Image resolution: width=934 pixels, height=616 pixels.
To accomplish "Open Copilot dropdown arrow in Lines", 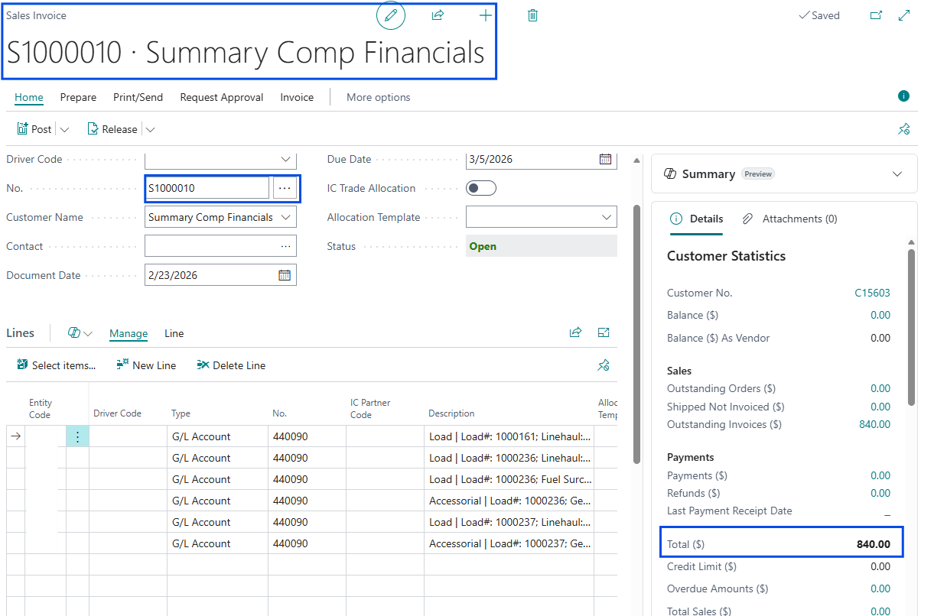I will coord(88,334).
